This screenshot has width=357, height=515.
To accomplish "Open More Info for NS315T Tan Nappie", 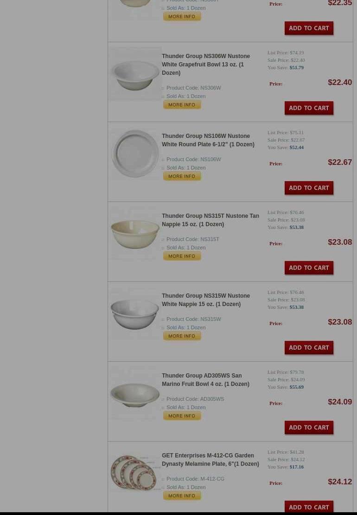I will pos(182,256).
